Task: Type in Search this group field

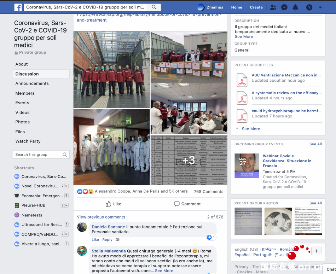Action: (37, 155)
